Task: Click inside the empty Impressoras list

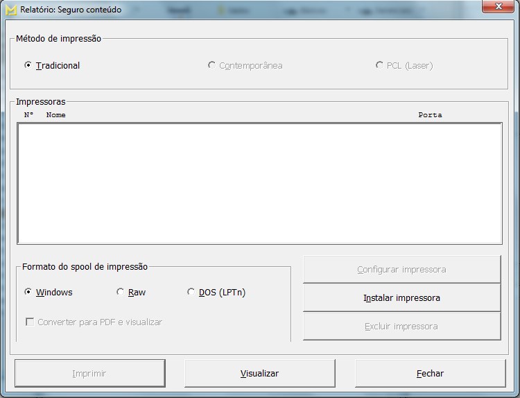Action: coord(259,183)
